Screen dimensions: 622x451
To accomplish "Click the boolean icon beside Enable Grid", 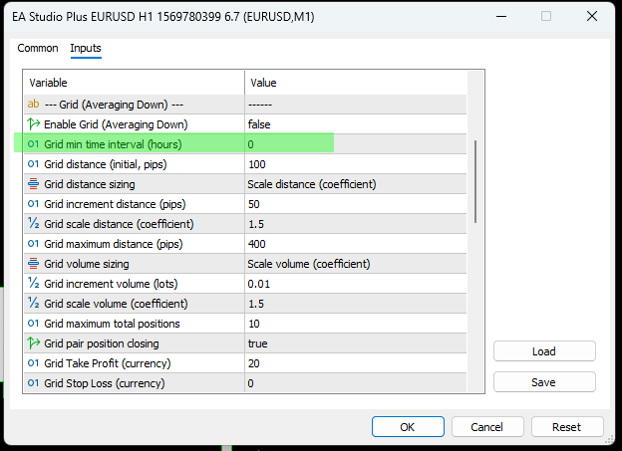I will point(33,124).
